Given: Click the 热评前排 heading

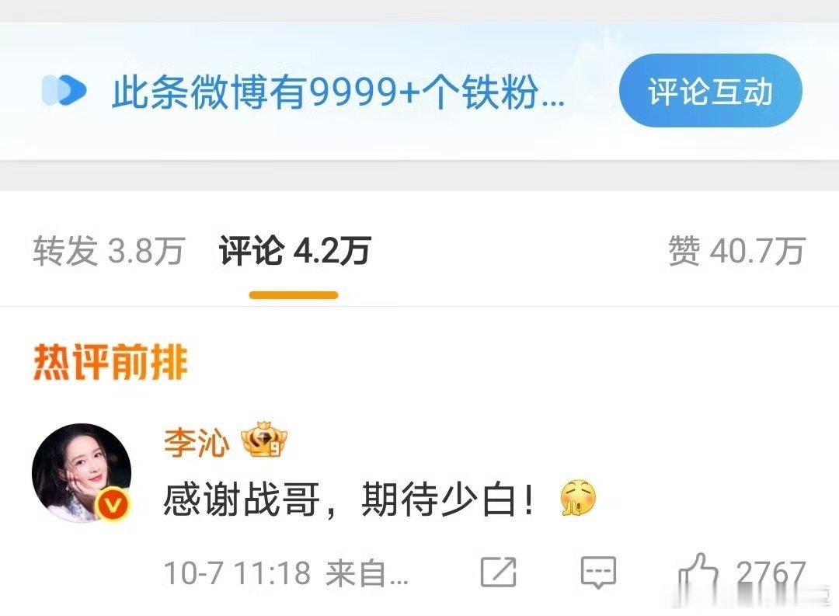Looking at the screenshot, I should point(111,362).
